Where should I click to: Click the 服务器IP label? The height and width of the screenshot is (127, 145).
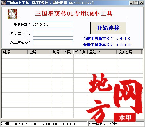click(22, 25)
